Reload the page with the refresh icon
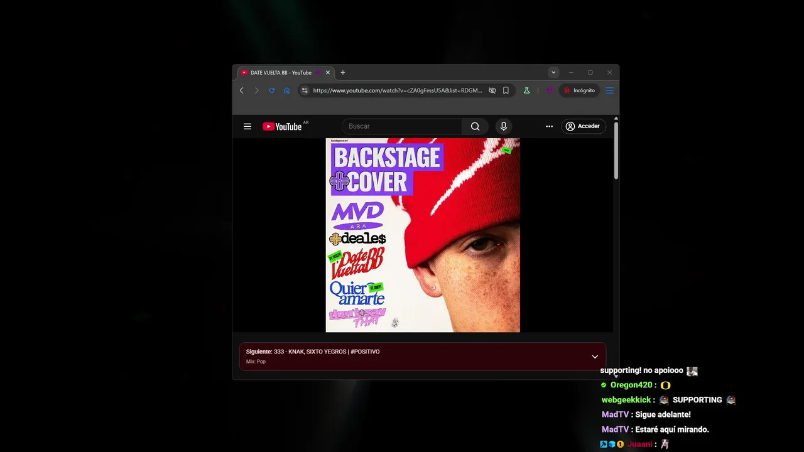Viewport: 804px width, 452px height. point(271,90)
